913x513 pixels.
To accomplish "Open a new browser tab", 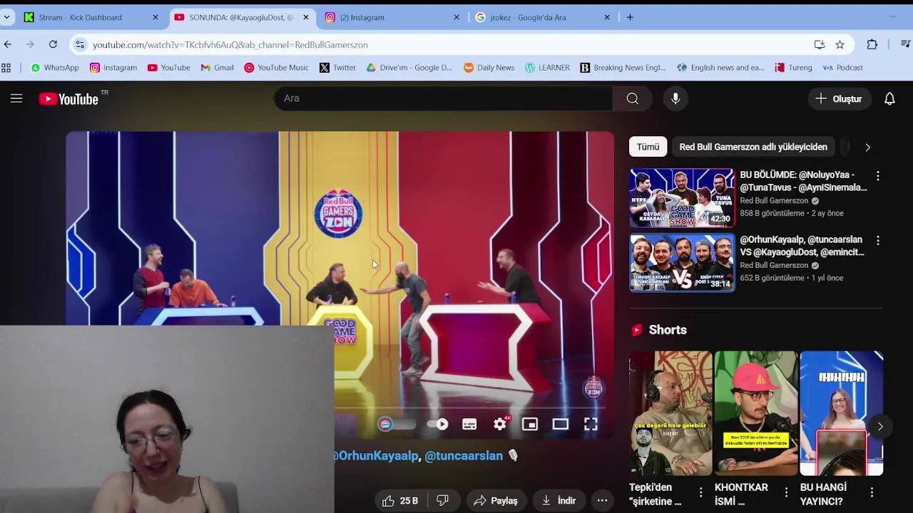I will tap(630, 17).
